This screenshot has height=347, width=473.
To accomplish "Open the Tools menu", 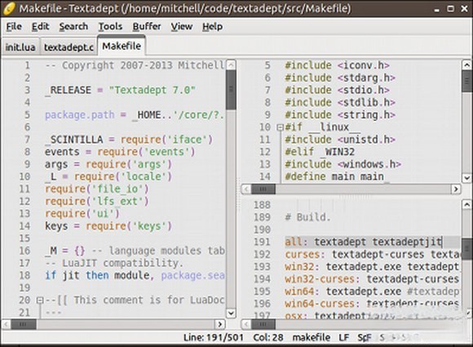I will pos(110,27).
